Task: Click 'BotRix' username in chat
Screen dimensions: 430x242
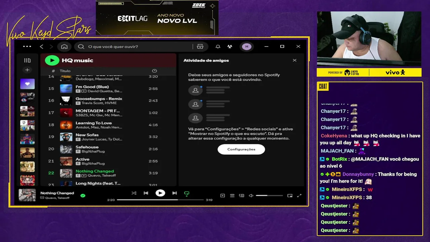Action: pos(339,159)
